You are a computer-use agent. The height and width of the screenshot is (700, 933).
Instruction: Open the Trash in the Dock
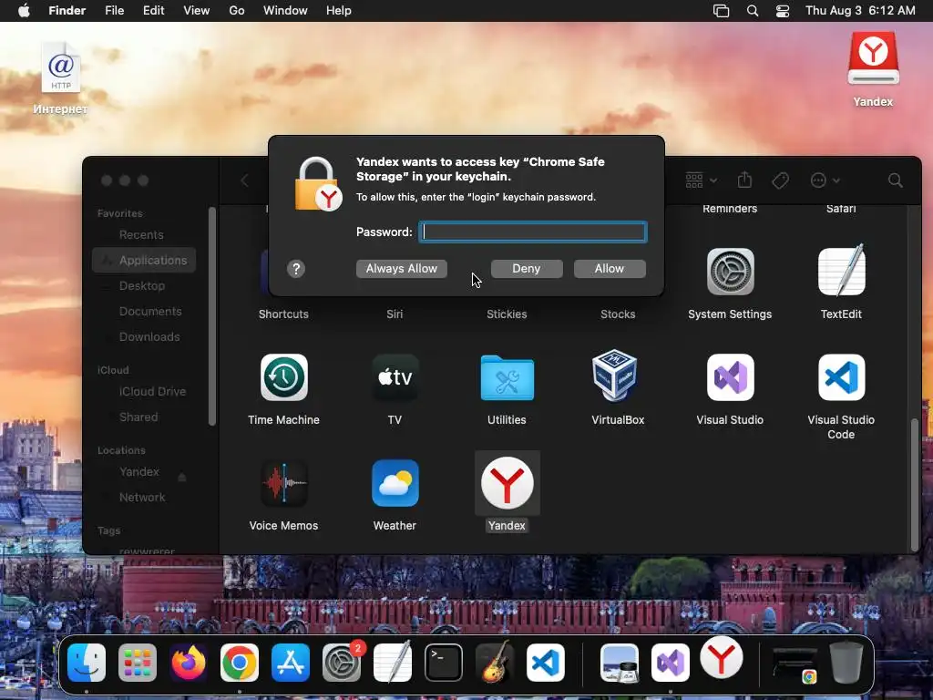[846, 662]
